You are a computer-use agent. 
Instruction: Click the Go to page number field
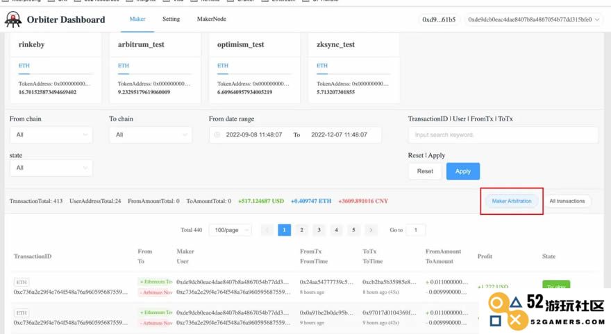(x=416, y=230)
